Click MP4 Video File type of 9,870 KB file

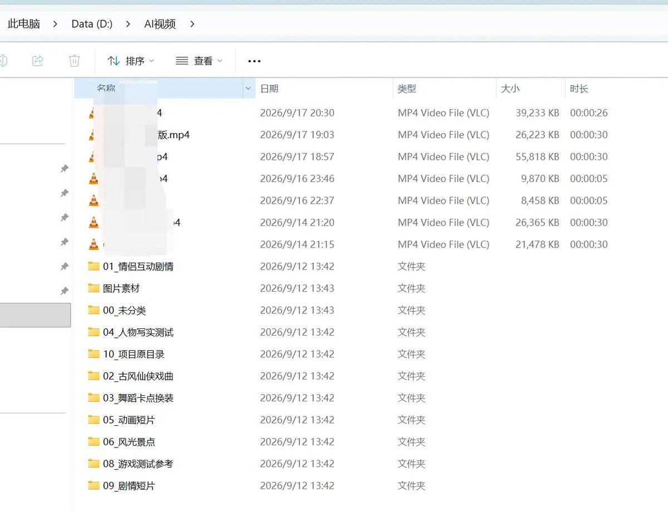[444, 179]
